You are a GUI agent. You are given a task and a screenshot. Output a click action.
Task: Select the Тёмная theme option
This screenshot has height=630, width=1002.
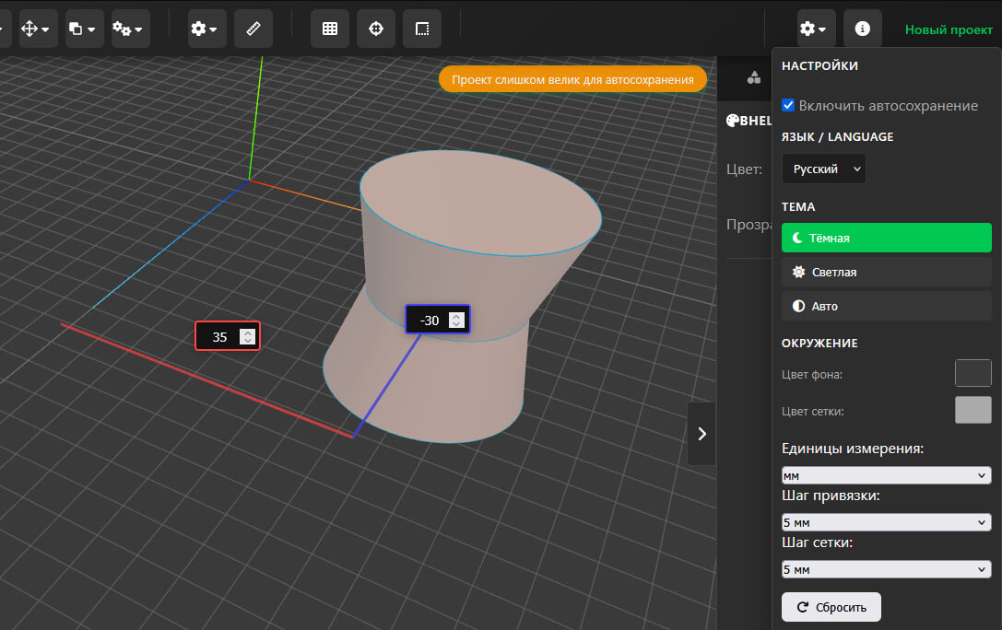[x=886, y=238]
